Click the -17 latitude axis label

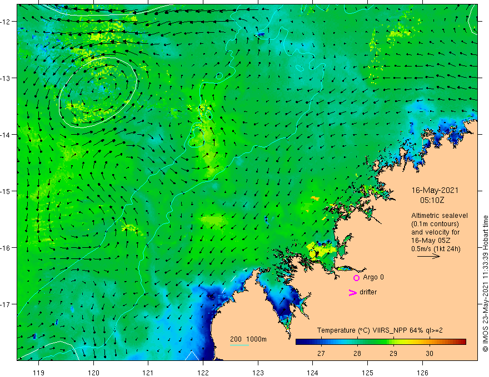click(x=6, y=304)
